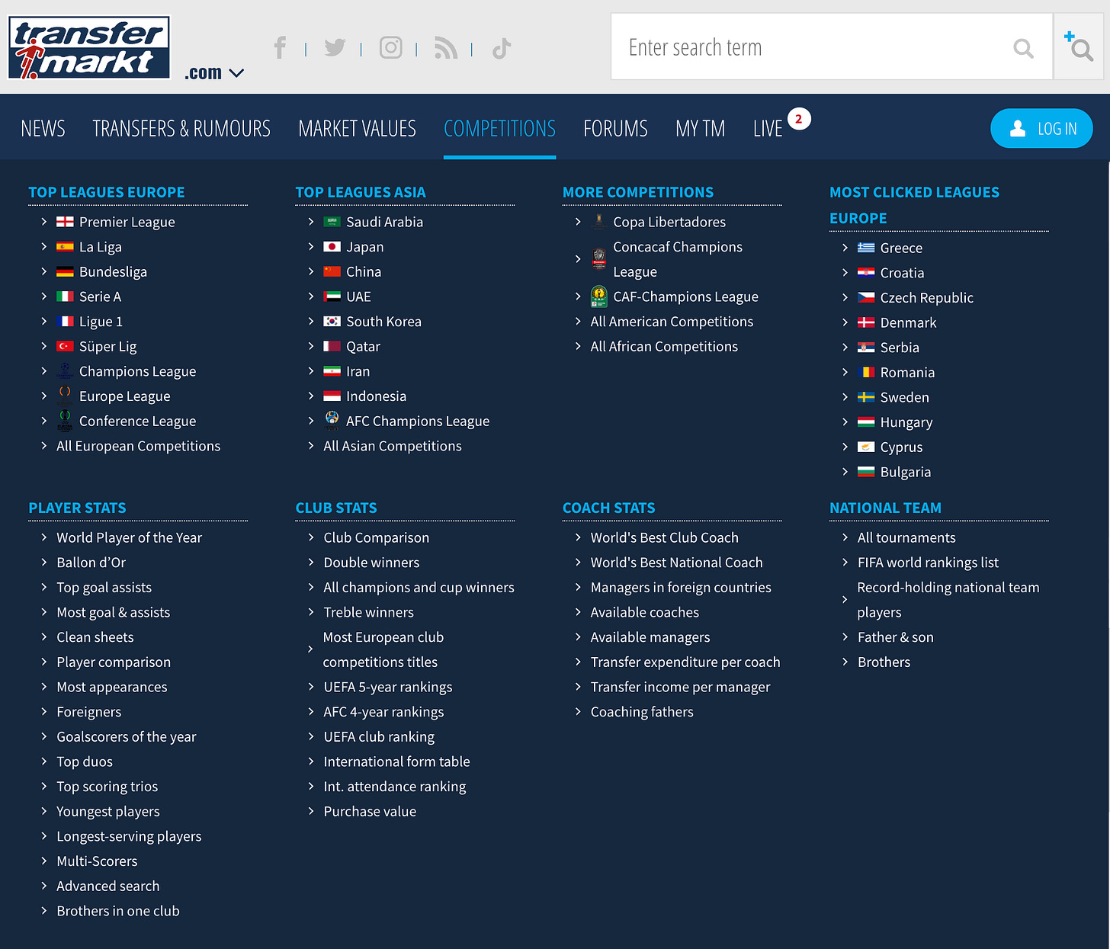Open the Forums menu

point(615,129)
